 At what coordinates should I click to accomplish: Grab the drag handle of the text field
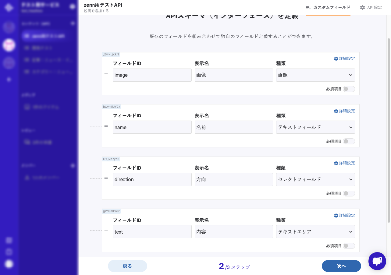(x=106, y=230)
